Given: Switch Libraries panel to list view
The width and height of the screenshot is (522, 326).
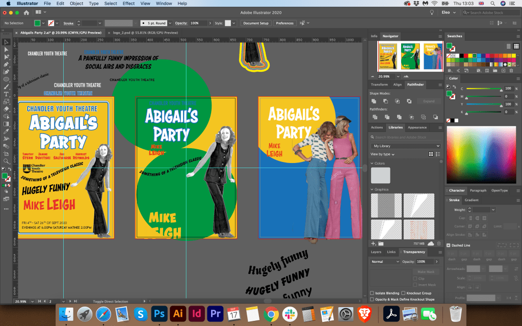Looking at the screenshot, I should [x=437, y=154].
